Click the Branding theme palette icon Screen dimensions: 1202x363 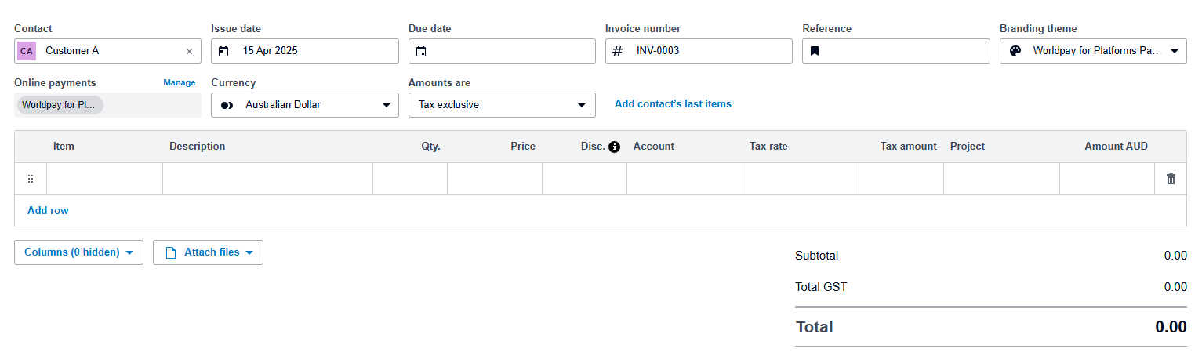pos(1015,51)
